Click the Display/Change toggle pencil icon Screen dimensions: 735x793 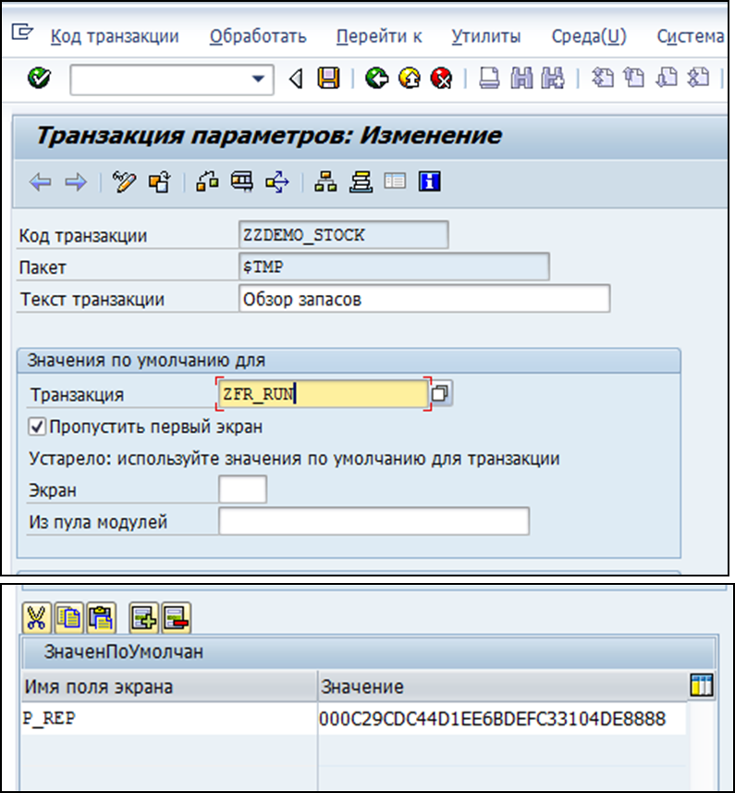point(124,182)
